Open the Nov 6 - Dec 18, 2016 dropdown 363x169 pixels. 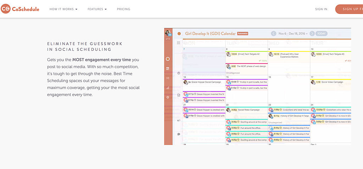pos(293,34)
